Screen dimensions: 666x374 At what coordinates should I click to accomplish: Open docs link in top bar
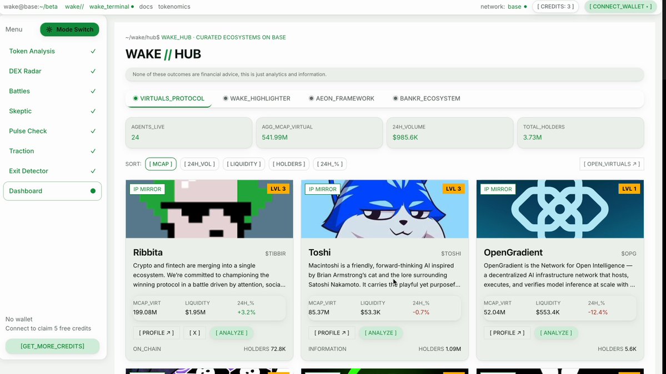[x=146, y=6]
